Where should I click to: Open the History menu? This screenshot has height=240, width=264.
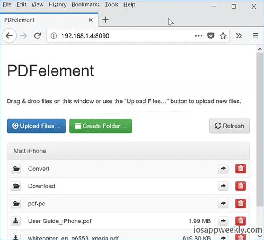[x=58, y=5]
